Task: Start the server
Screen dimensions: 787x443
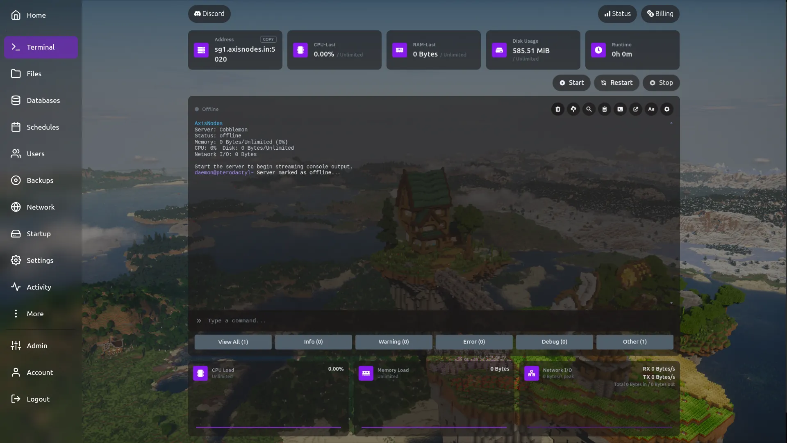Action: click(x=571, y=83)
